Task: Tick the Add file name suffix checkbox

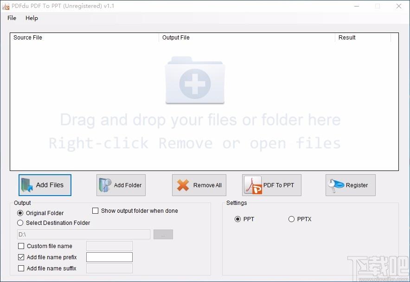Action: tap(21, 269)
